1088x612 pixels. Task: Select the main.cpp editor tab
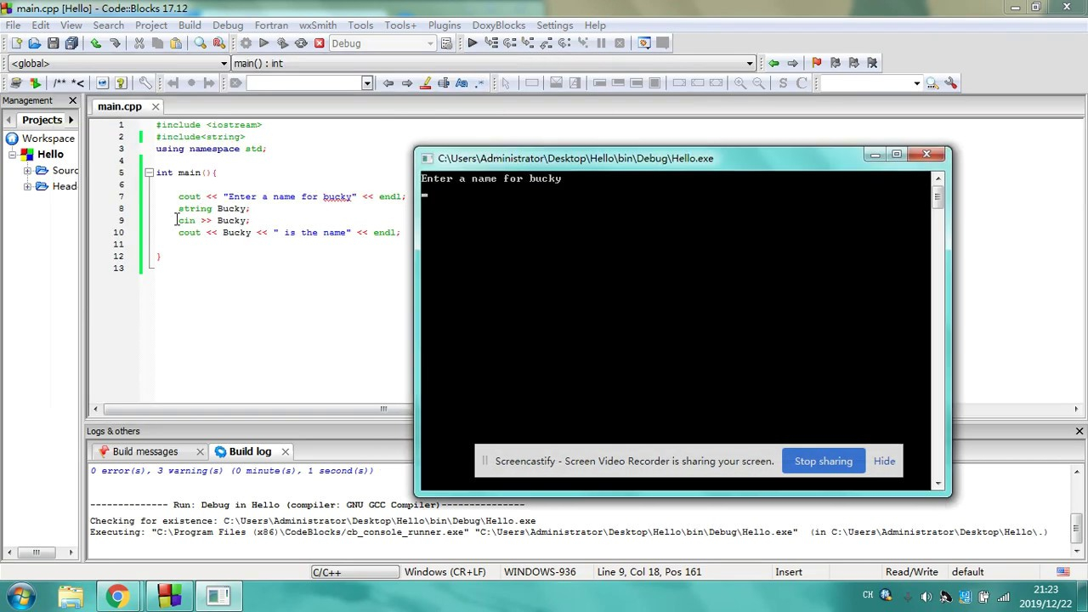(x=119, y=106)
